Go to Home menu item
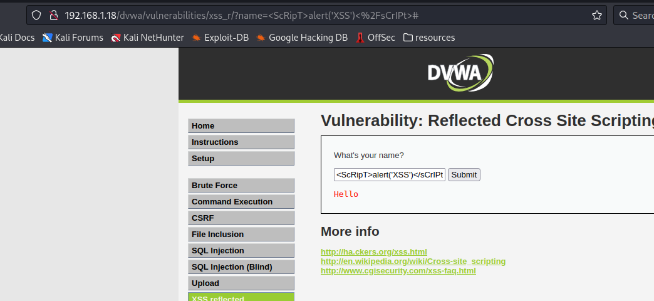The height and width of the screenshot is (301, 654). [241, 126]
